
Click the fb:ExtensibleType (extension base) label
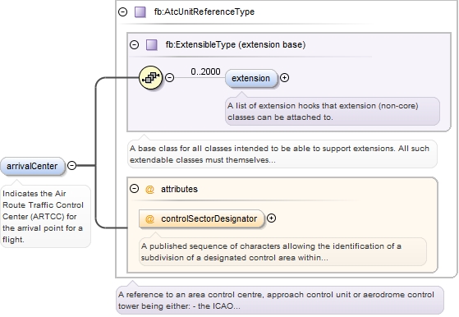point(236,45)
